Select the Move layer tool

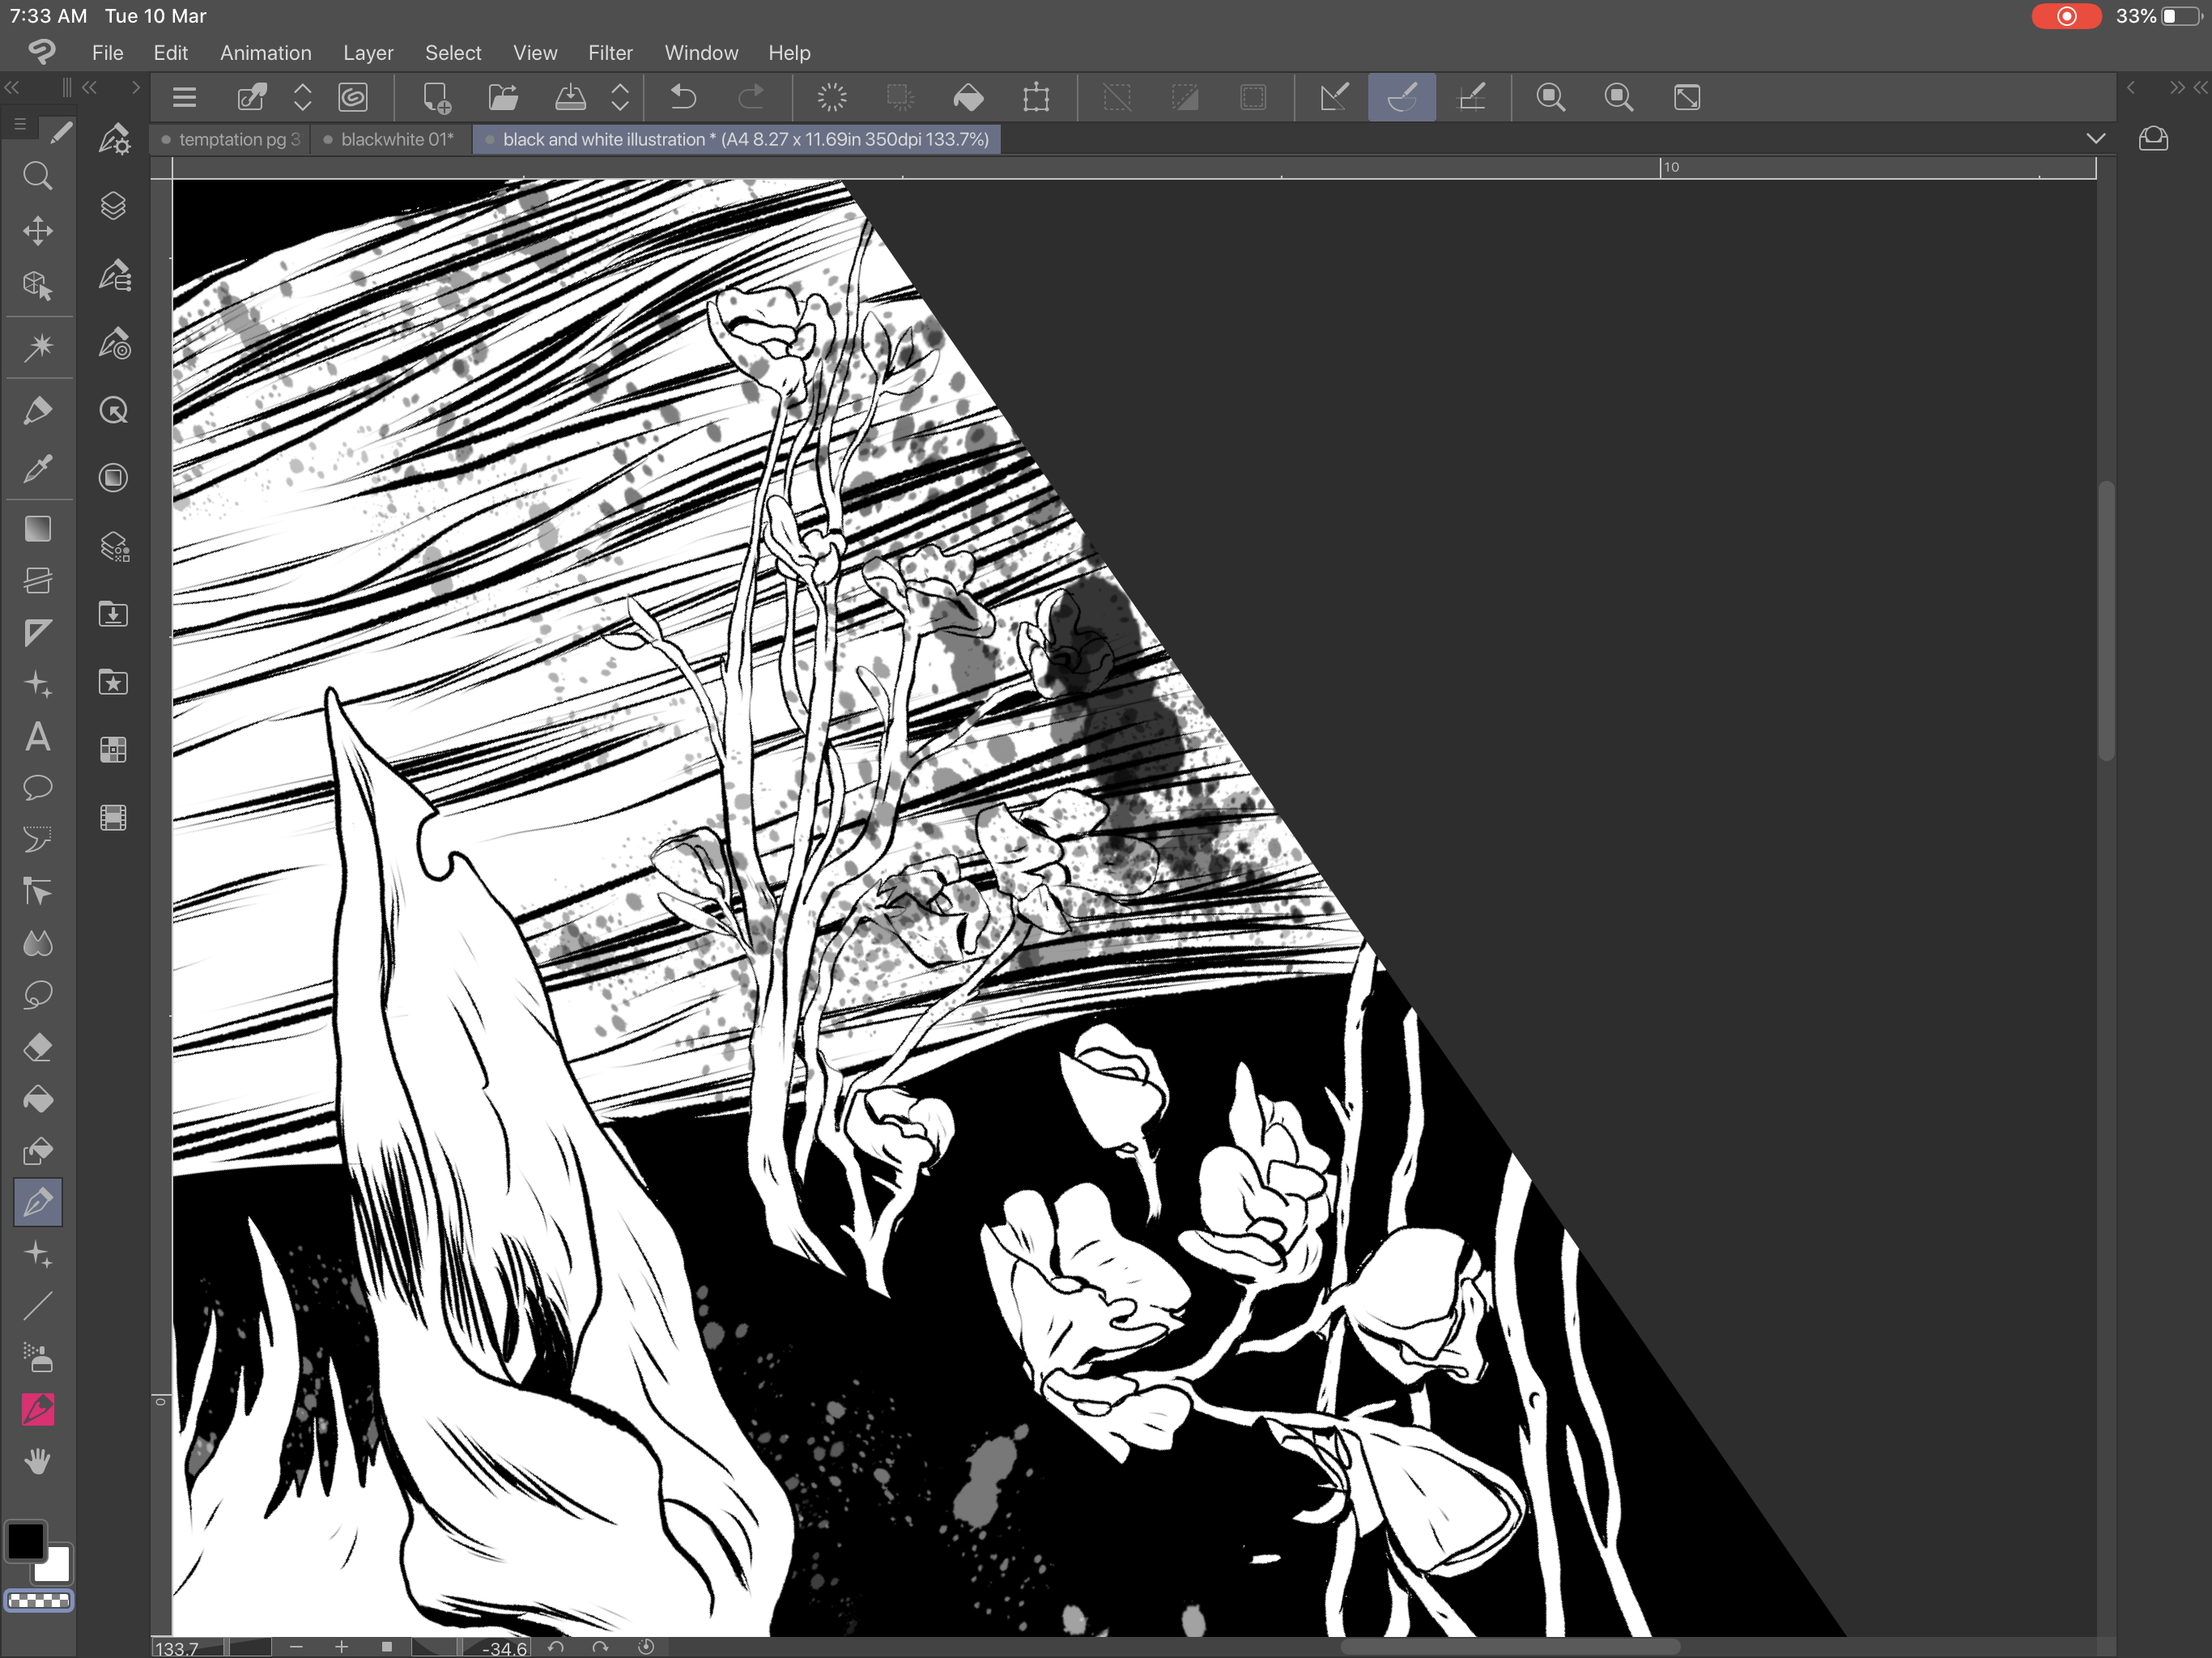pos(38,230)
